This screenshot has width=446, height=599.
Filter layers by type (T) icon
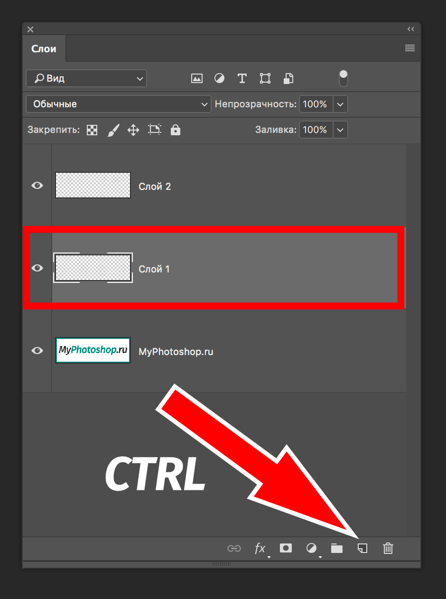242,79
